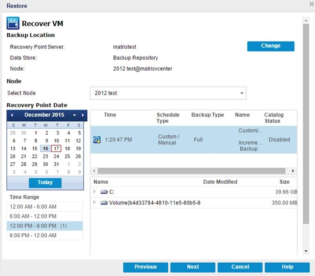The width and height of the screenshot is (315, 276).
Task: Choose the 12:00 PM - 6:00 PM (1) range
Action: pyautogui.click(x=45, y=226)
